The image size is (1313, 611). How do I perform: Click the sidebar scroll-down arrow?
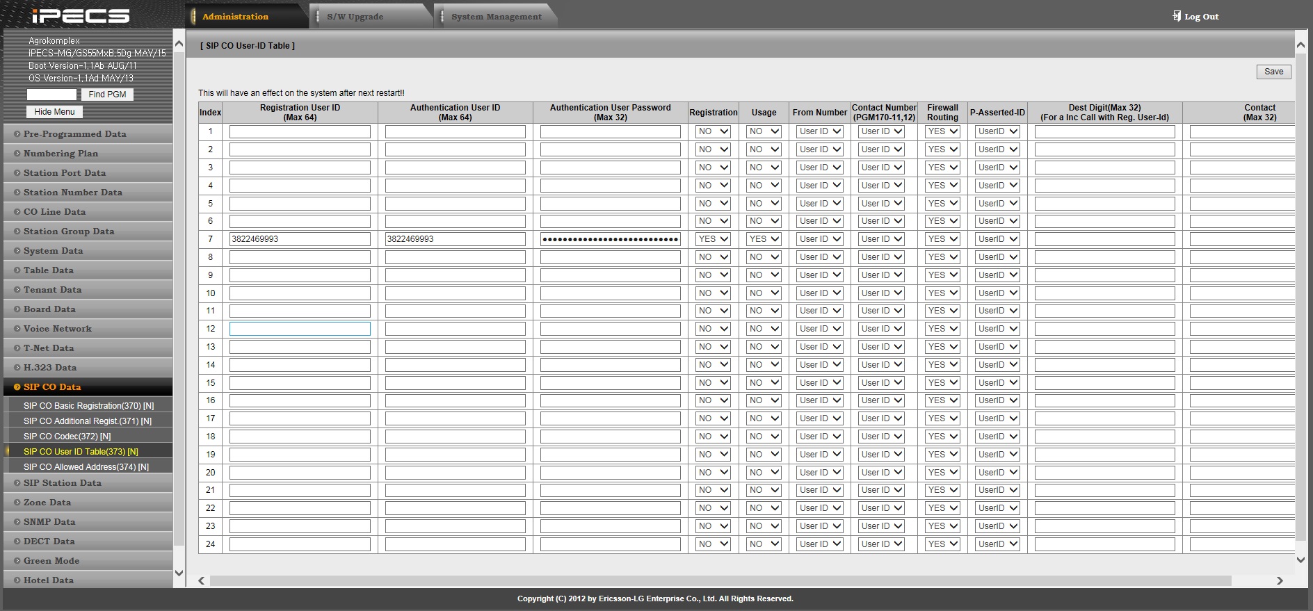[x=179, y=573]
